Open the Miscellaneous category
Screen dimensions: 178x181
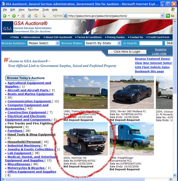tap(19, 164)
